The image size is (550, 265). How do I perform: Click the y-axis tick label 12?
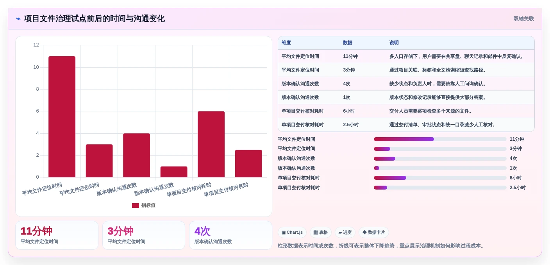click(x=36, y=45)
